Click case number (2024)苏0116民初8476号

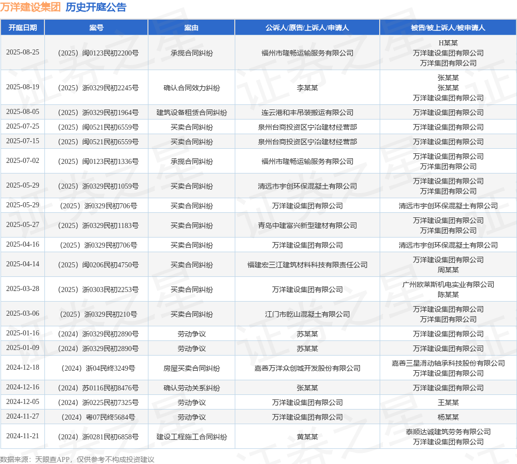point(98,388)
